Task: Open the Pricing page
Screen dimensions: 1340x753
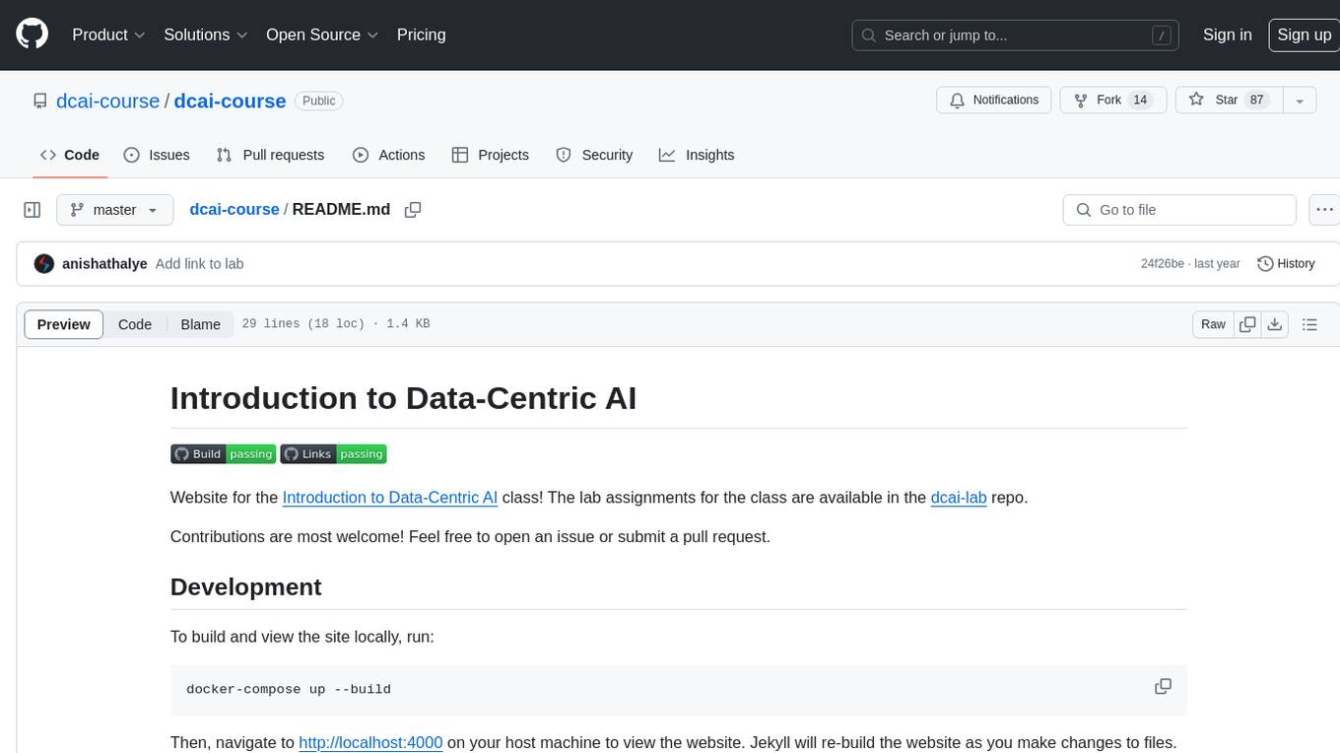Action: 421,34
